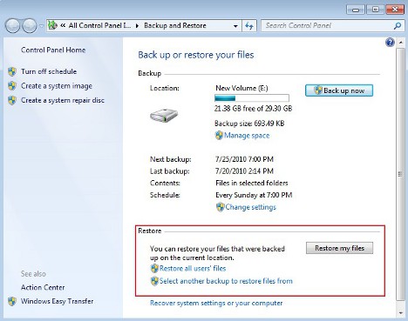
Task: Click the Forward navigation arrow button
Action: (x=30, y=26)
